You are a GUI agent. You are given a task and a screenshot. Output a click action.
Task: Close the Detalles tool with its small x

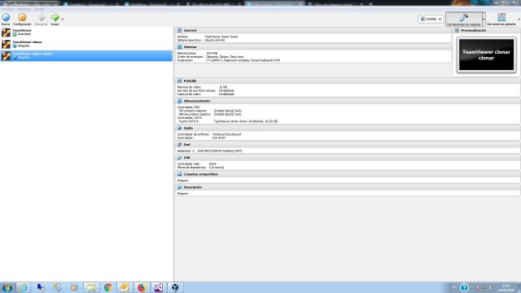[440, 20]
